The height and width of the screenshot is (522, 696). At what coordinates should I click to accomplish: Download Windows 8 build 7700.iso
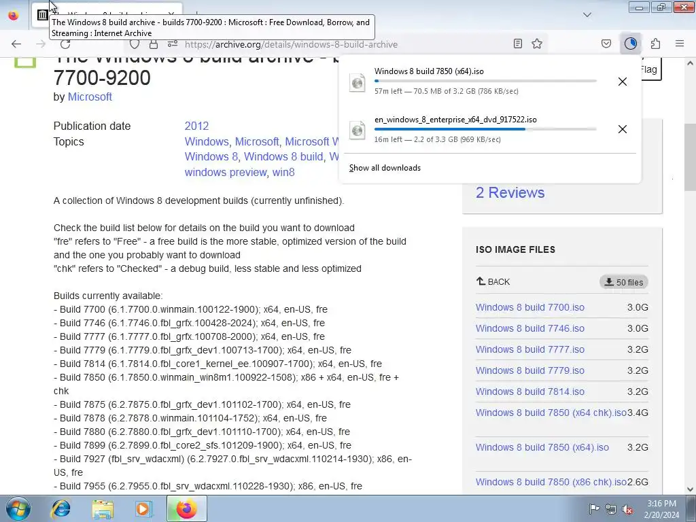(530, 307)
